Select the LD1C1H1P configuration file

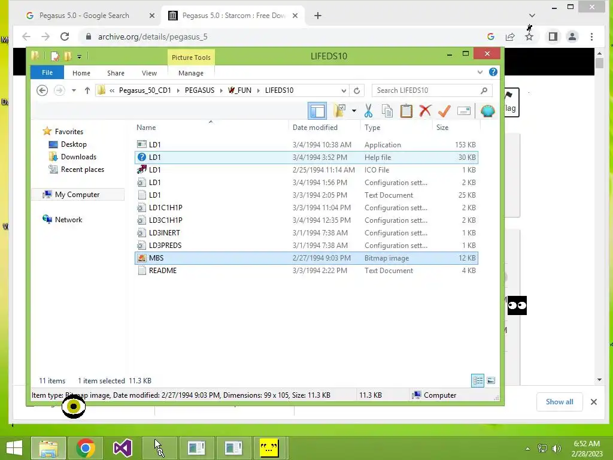point(306,208)
